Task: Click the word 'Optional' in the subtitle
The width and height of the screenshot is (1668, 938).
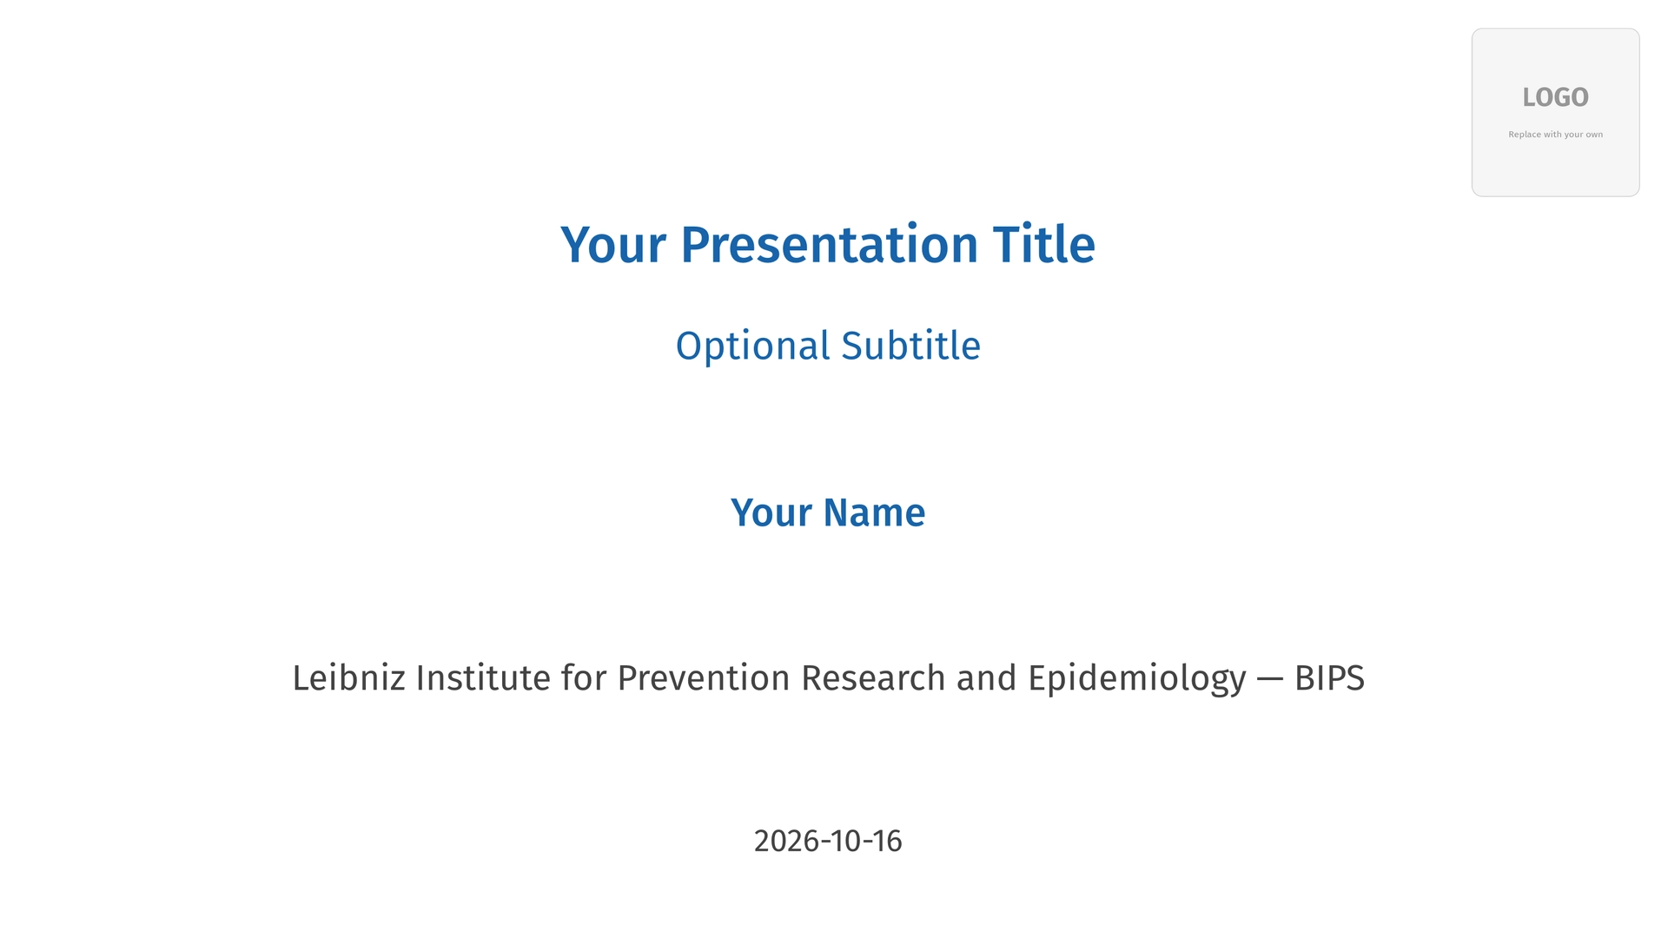Action: (x=753, y=346)
